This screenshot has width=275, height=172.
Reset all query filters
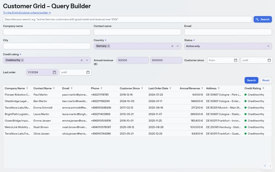point(266,80)
